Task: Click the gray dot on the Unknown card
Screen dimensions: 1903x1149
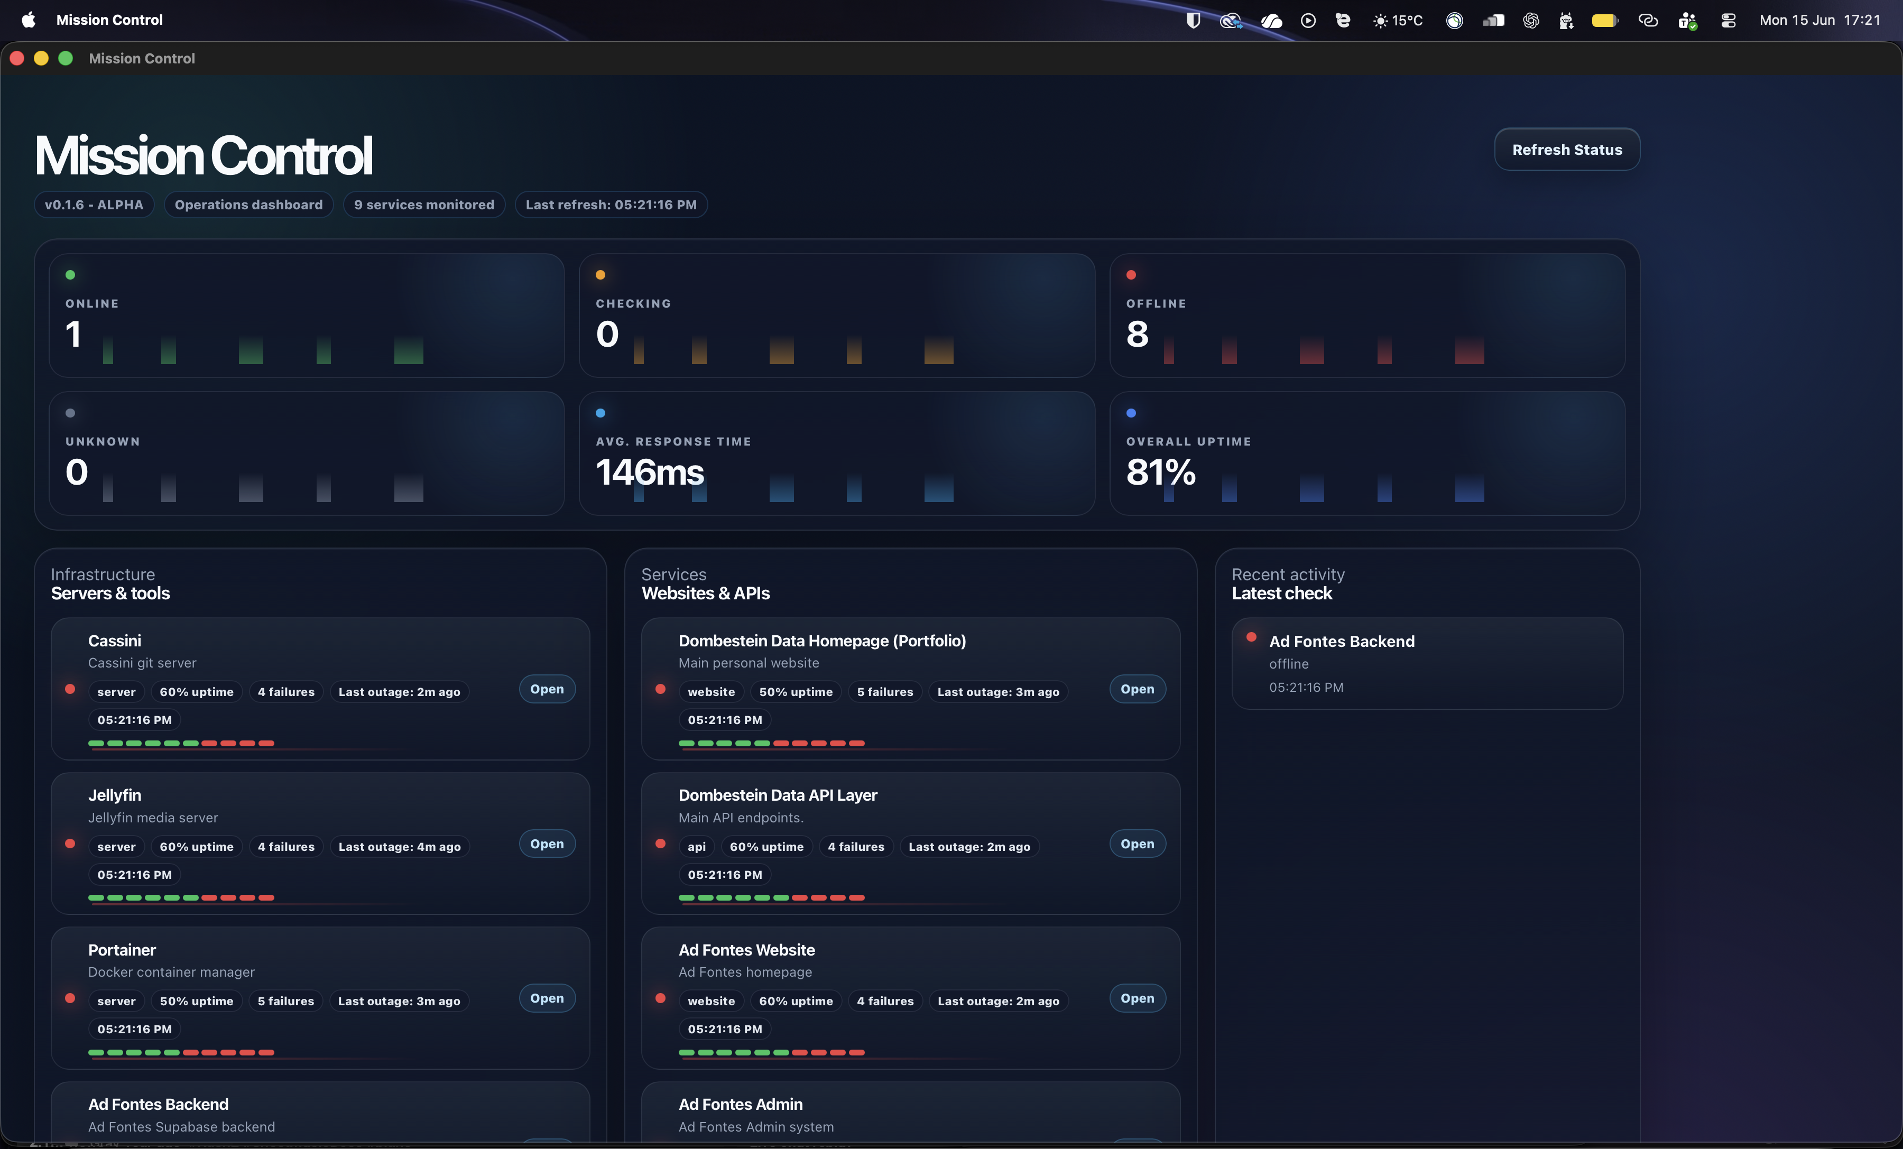Action: coord(70,413)
